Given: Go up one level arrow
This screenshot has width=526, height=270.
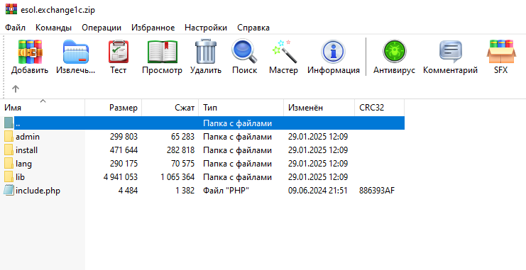Looking at the screenshot, I should 16,89.
